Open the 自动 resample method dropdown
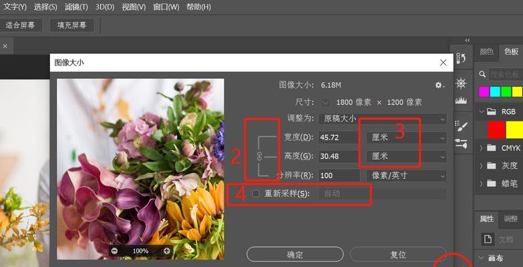This screenshot has height=267, width=523. [x=383, y=194]
